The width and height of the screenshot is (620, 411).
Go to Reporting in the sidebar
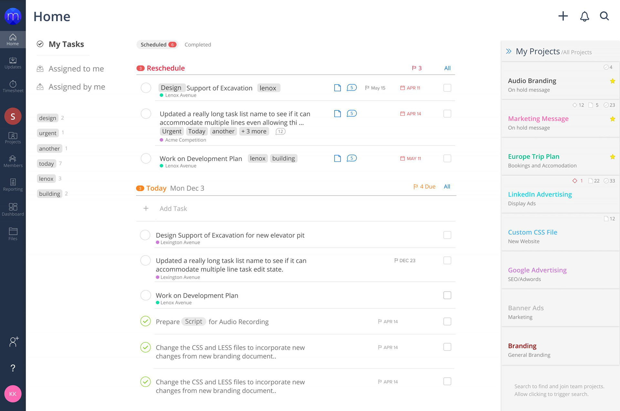pyautogui.click(x=13, y=185)
